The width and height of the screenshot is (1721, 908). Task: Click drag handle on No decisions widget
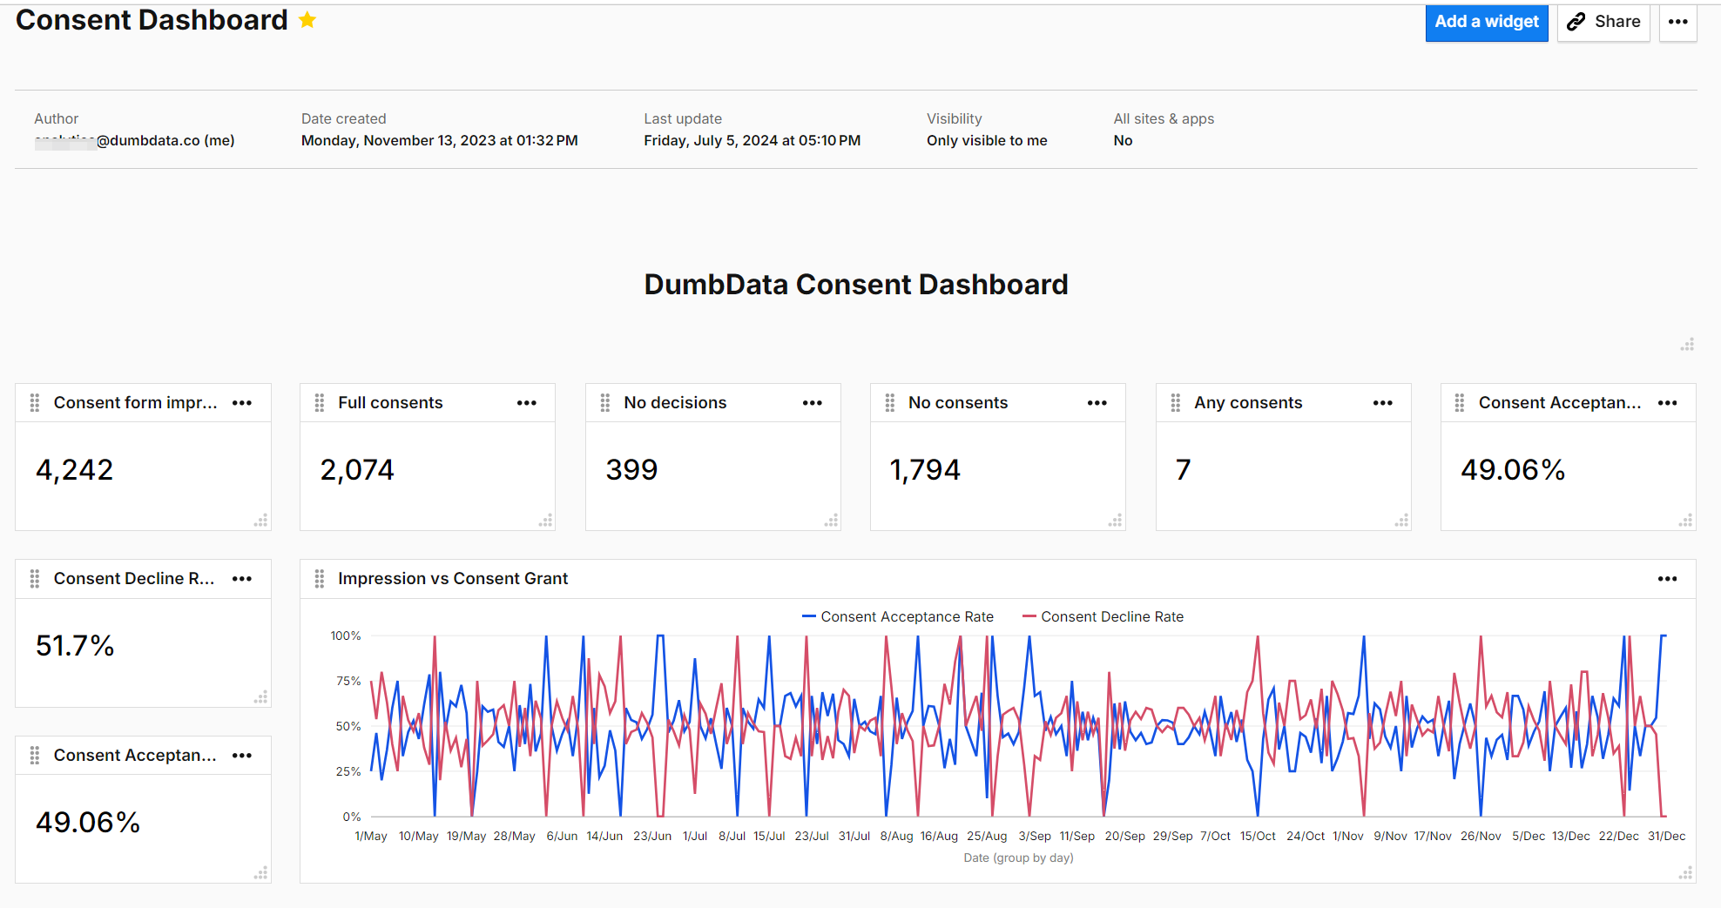coord(605,402)
